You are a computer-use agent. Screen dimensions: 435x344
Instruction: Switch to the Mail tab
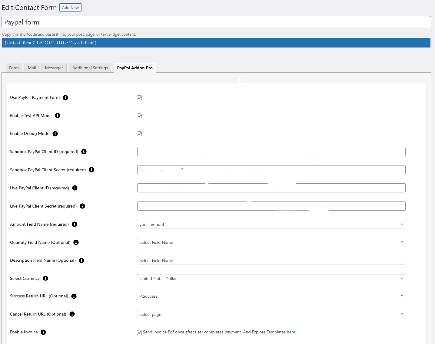(32, 68)
